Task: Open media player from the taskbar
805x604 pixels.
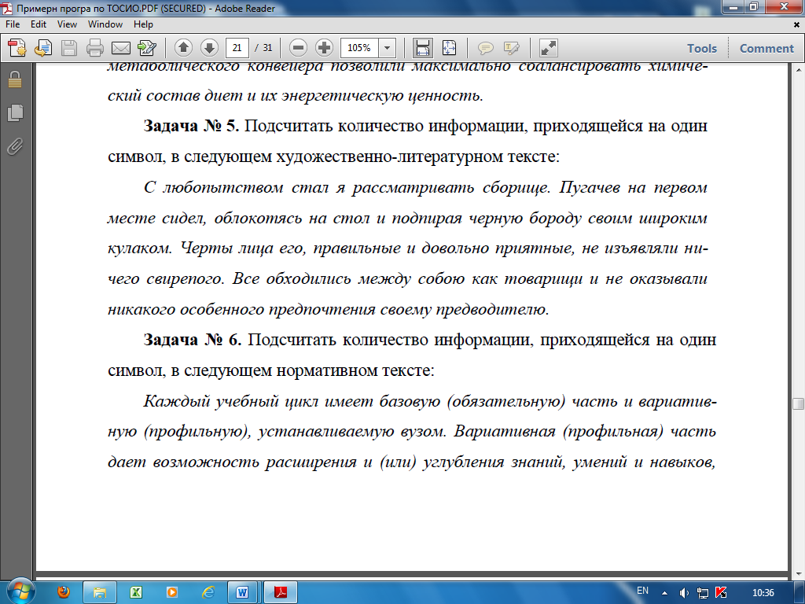Action: click(172, 592)
